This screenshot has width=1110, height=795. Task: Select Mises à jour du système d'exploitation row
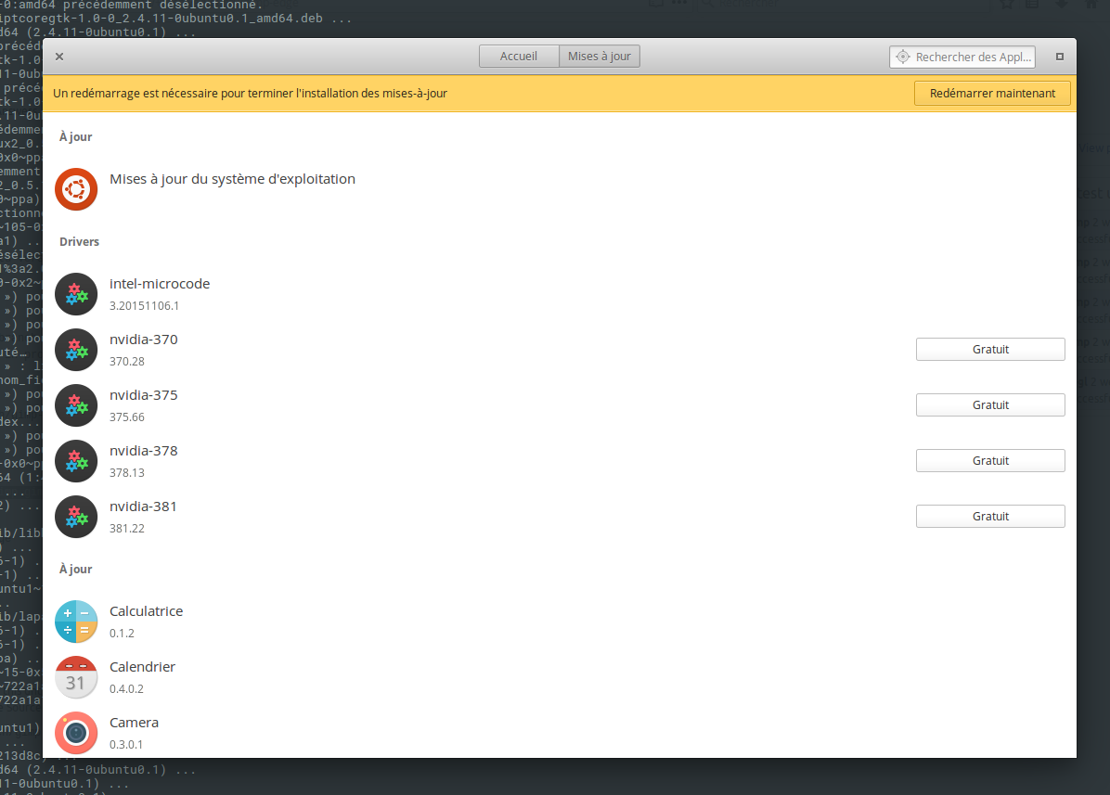click(x=560, y=189)
